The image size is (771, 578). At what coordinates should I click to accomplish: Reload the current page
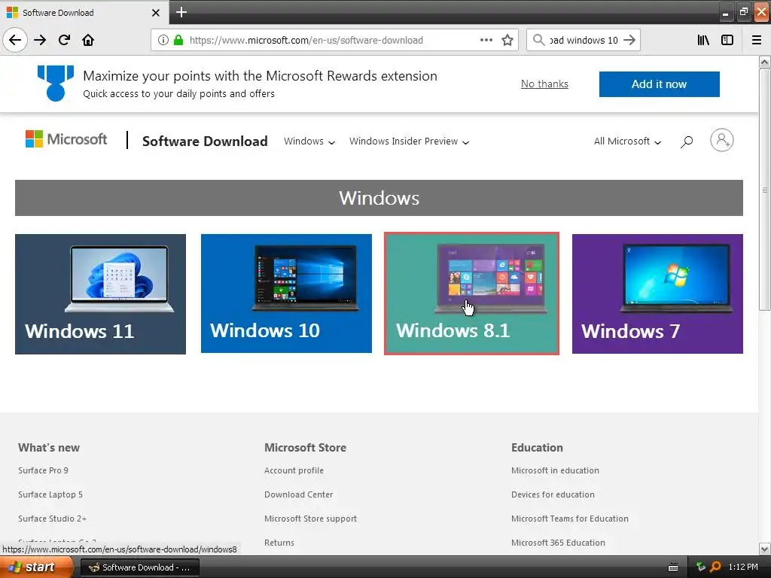64,40
